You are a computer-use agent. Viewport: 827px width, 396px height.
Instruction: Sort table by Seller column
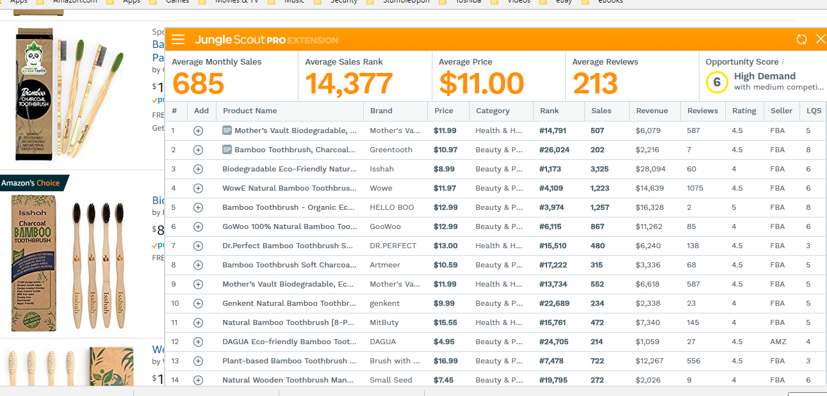click(782, 111)
